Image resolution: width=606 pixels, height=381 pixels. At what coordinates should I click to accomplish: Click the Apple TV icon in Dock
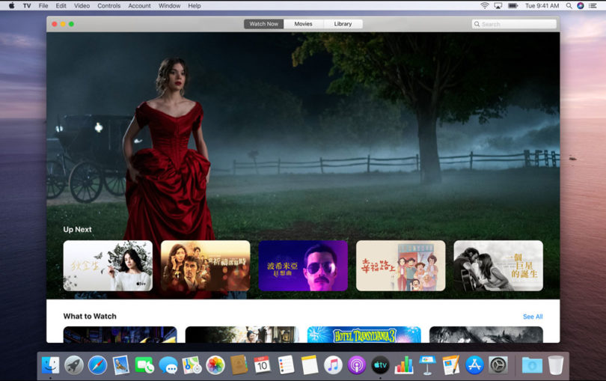click(380, 365)
